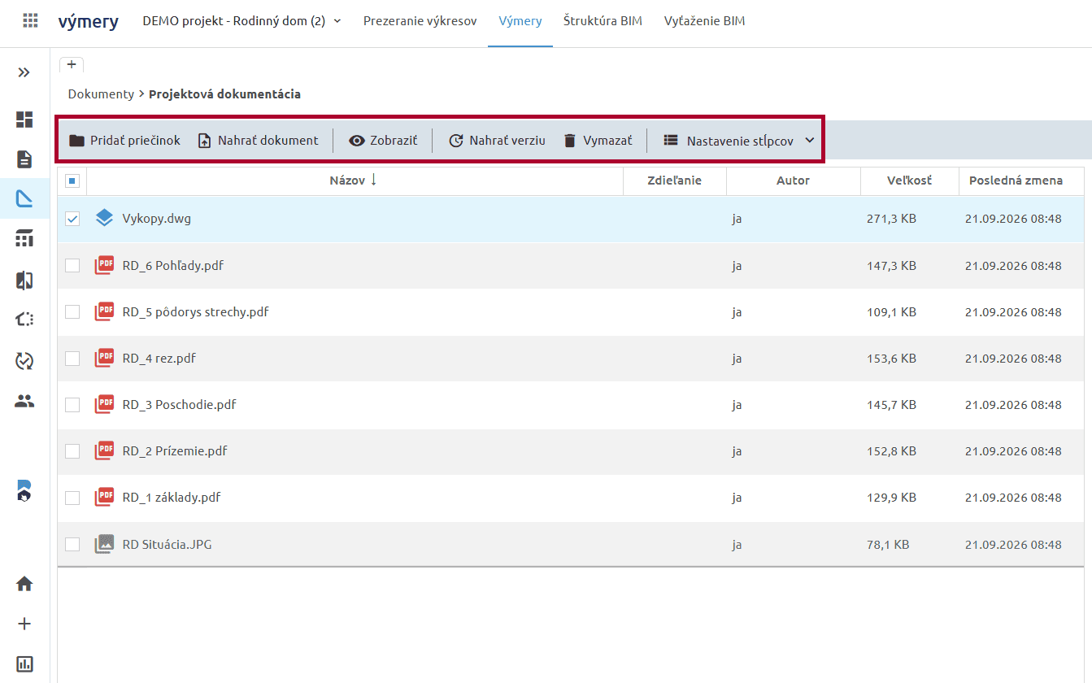Uncheck the Vykopy.dwg checkbox

72,219
